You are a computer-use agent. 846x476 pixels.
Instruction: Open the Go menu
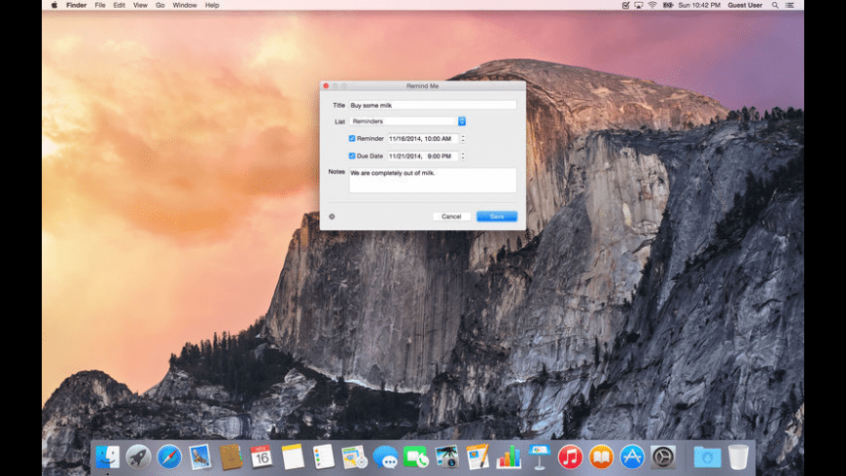160,5
